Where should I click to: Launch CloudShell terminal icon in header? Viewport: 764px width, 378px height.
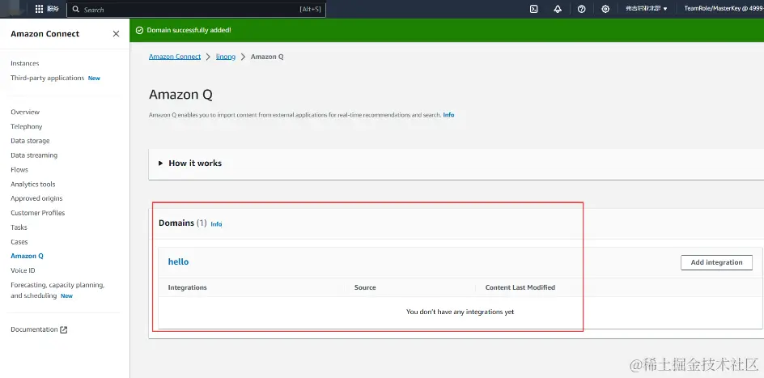tap(534, 9)
